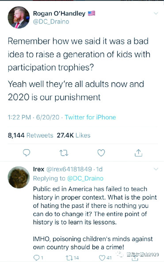Screen dimensions: 164x262
Task: Like the main tweet with heart icon
Action: click(101, 153)
